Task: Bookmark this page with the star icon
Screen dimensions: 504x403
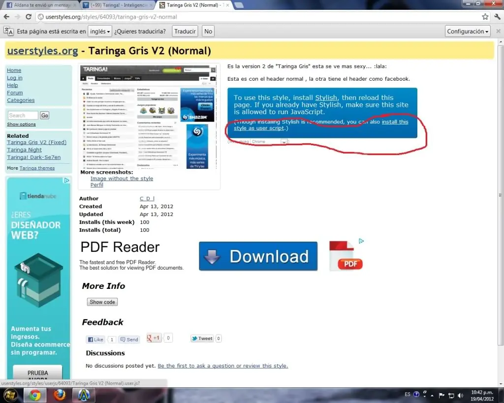Action: pos(485,17)
